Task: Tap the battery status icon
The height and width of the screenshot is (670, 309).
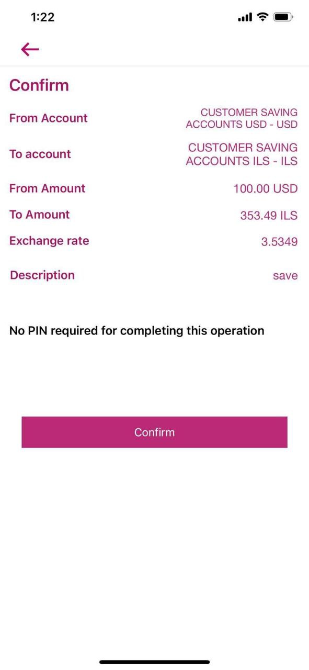Action: (283, 17)
